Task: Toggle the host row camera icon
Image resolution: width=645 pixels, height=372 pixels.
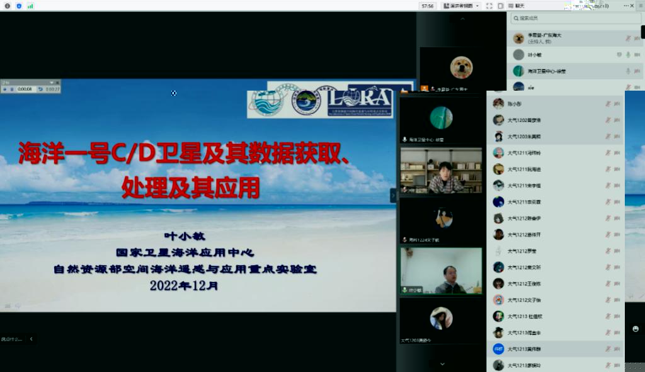Action: click(x=637, y=38)
